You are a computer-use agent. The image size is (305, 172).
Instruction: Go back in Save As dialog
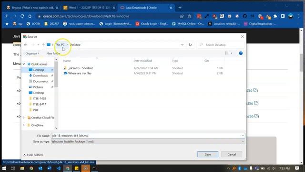(x=26, y=44)
